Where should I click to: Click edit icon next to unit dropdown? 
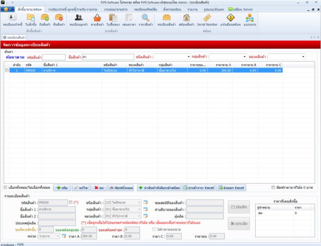pyautogui.click(x=64, y=236)
